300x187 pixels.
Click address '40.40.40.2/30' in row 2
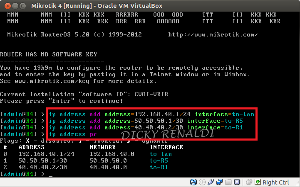click(x=43, y=168)
